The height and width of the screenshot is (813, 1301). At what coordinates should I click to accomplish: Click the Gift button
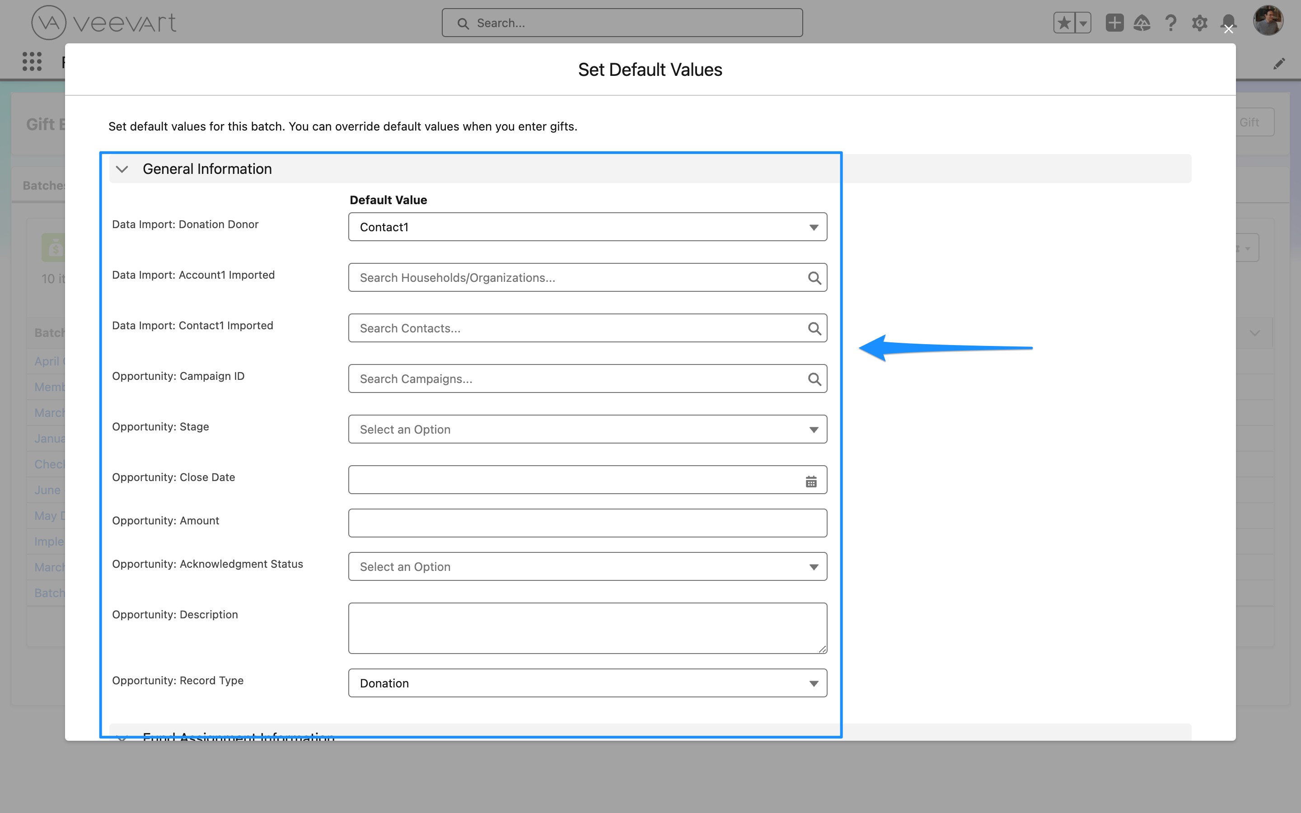1250,122
